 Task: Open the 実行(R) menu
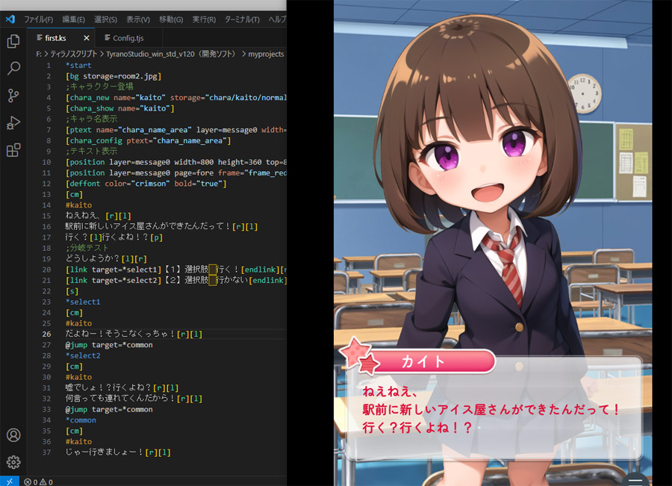tap(204, 19)
